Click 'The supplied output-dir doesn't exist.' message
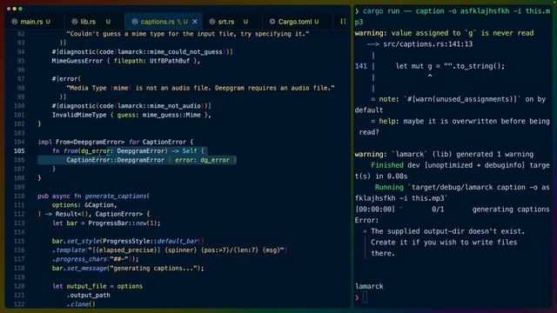 tap(447, 231)
